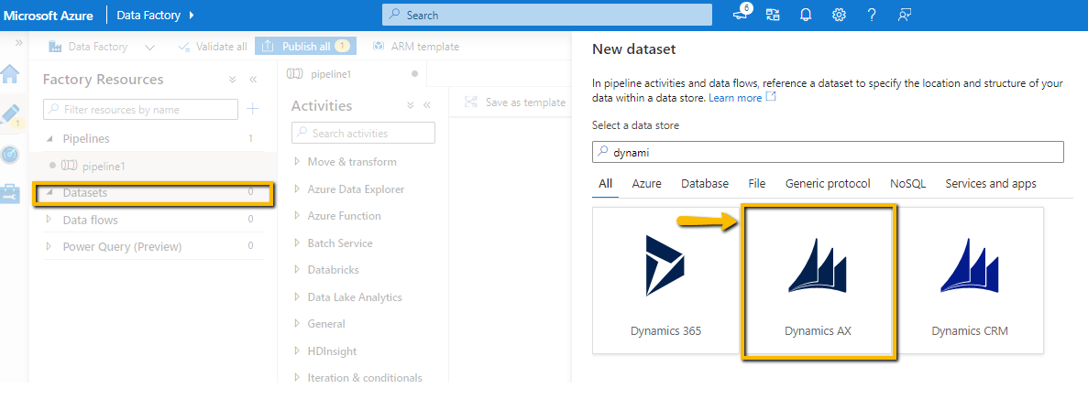Viewport: 1088px width, 399px height.
Task: Click Filter resources by name field
Action: tap(141, 110)
